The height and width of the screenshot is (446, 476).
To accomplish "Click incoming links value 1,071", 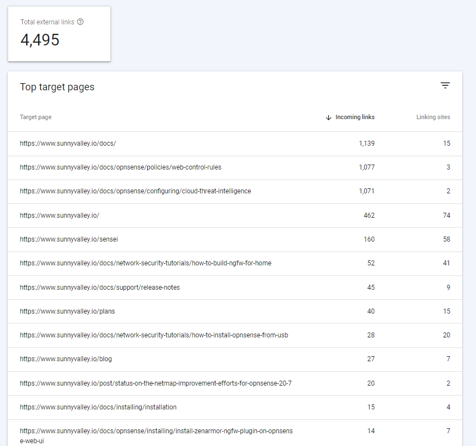I will [x=367, y=191].
